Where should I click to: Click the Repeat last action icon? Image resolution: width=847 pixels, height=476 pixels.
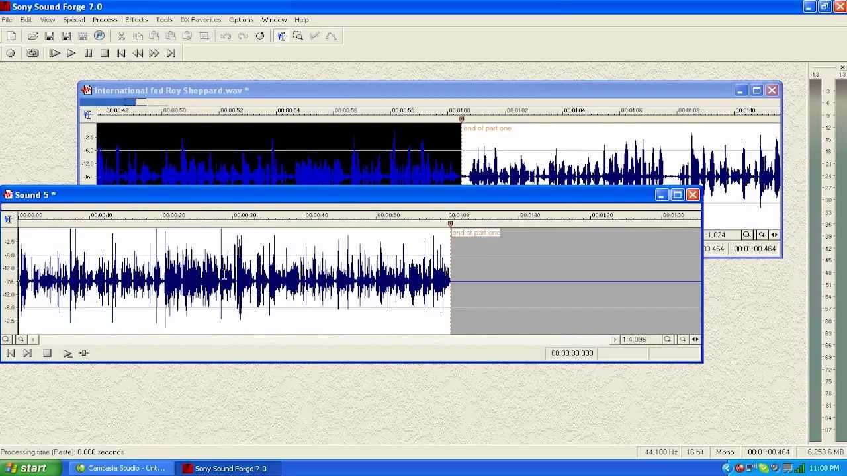pyautogui.click(x=259, y=36)
